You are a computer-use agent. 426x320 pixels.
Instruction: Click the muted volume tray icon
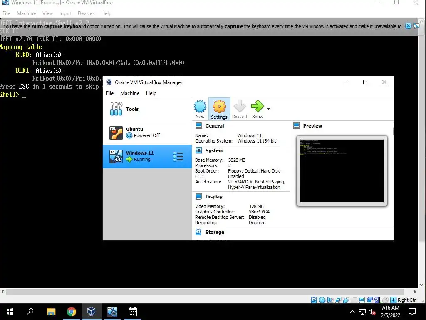coord(372,312)
